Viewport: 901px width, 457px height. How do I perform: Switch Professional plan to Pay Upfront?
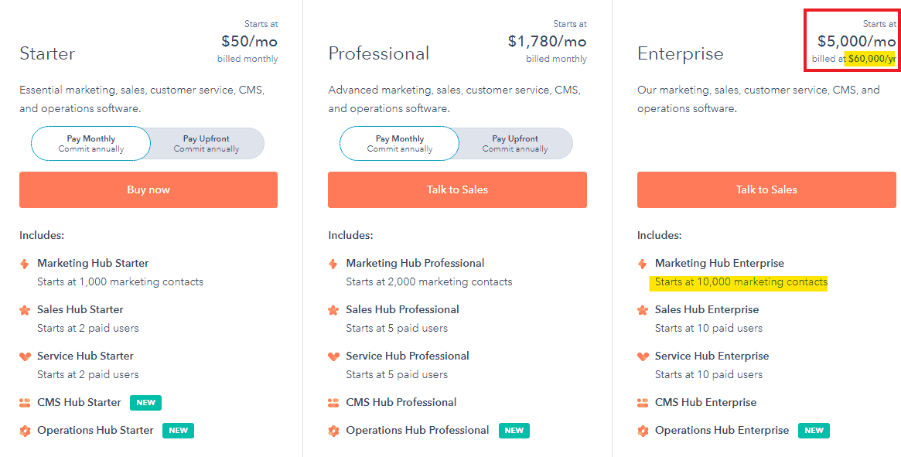pyautogui.click(x=515, y=144)
